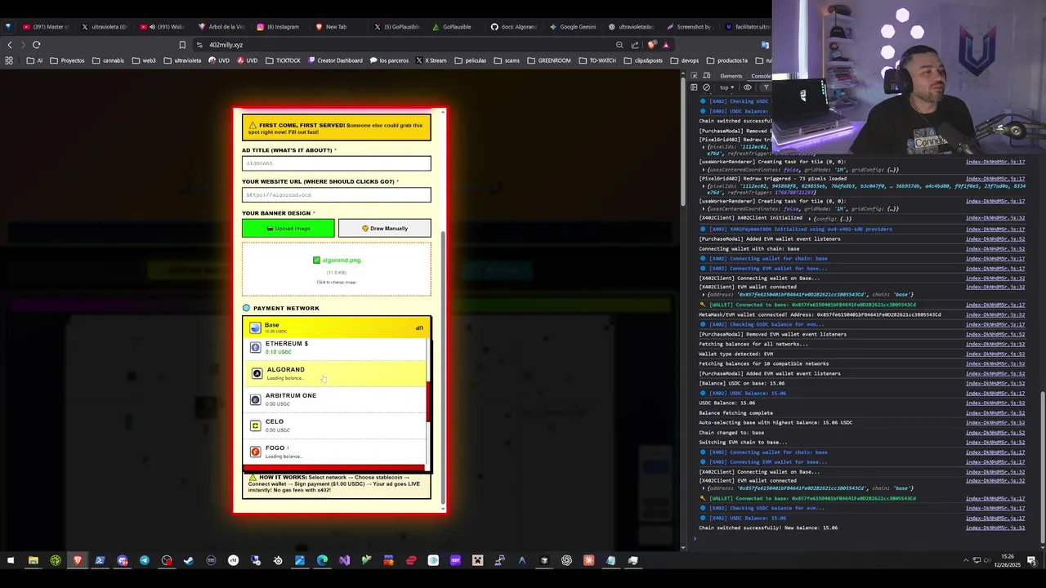The image size is (1046, 588).
Task: Open the 'top' JavaScript context dropdown
Action: click(726, 87)
